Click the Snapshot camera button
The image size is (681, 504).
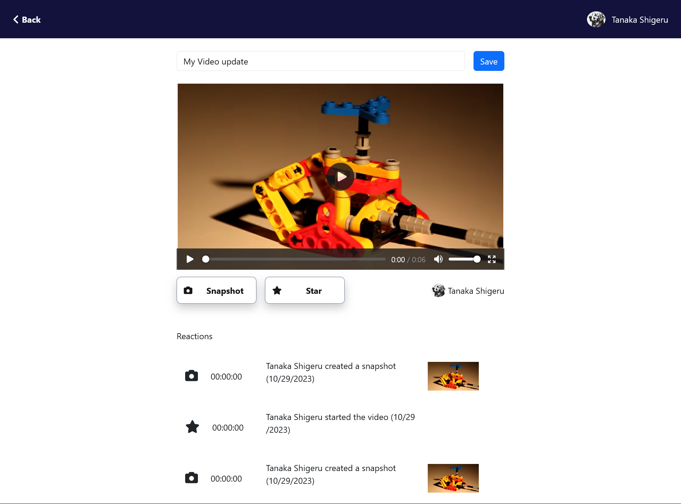click(216, 290)
